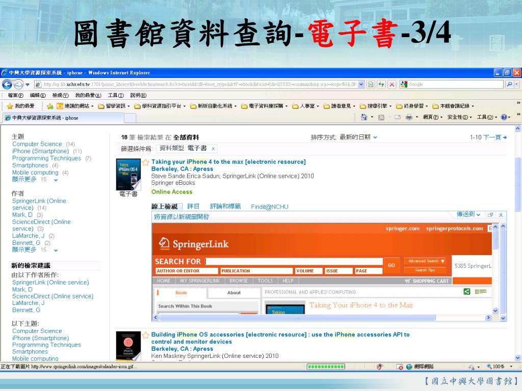Screen dimensions: 522x391
Task: Click the Help question mark icon
Action: point(504,117)
